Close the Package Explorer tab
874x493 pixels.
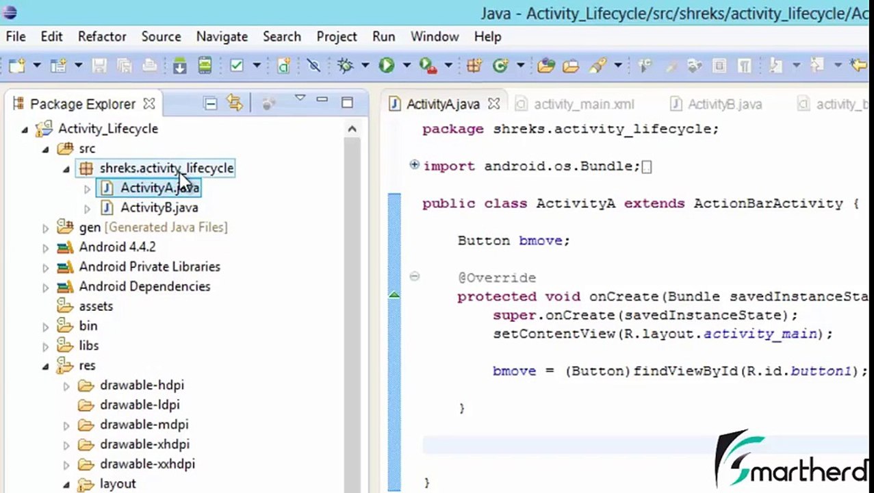click(149, 104)
